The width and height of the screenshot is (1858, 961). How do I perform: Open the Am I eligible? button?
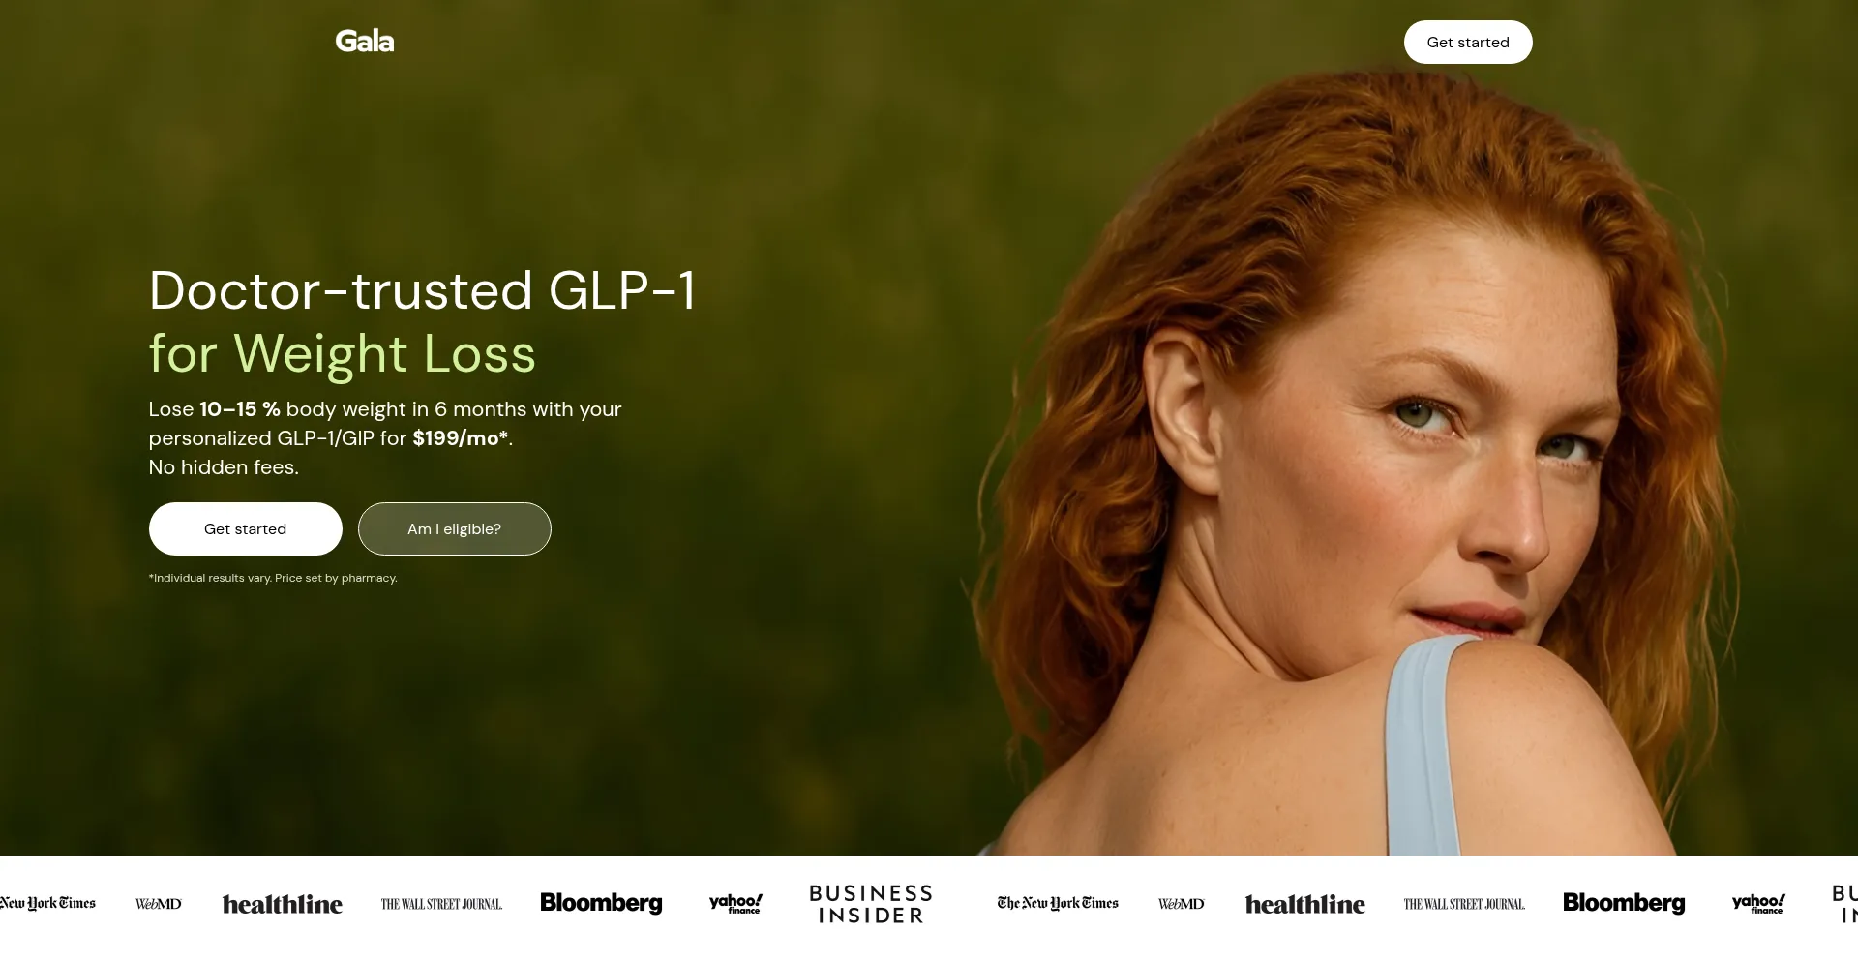[x=455, y=529]
